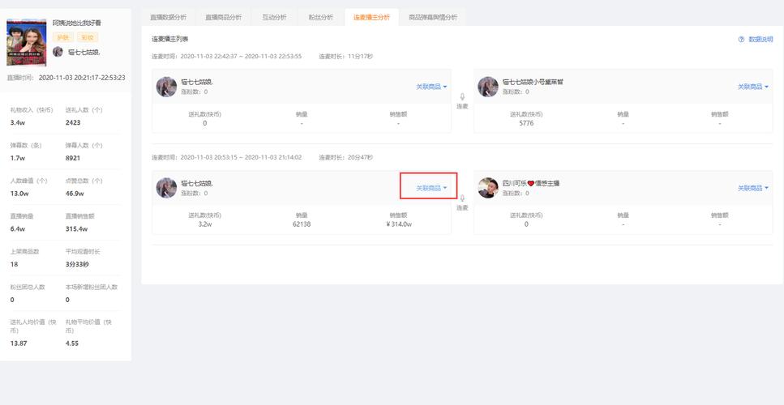The image size is (784, 405).
Task: Click 猫七七姑娘 avatar in the 20:53:15 session card
Action: tap(166, 188)
